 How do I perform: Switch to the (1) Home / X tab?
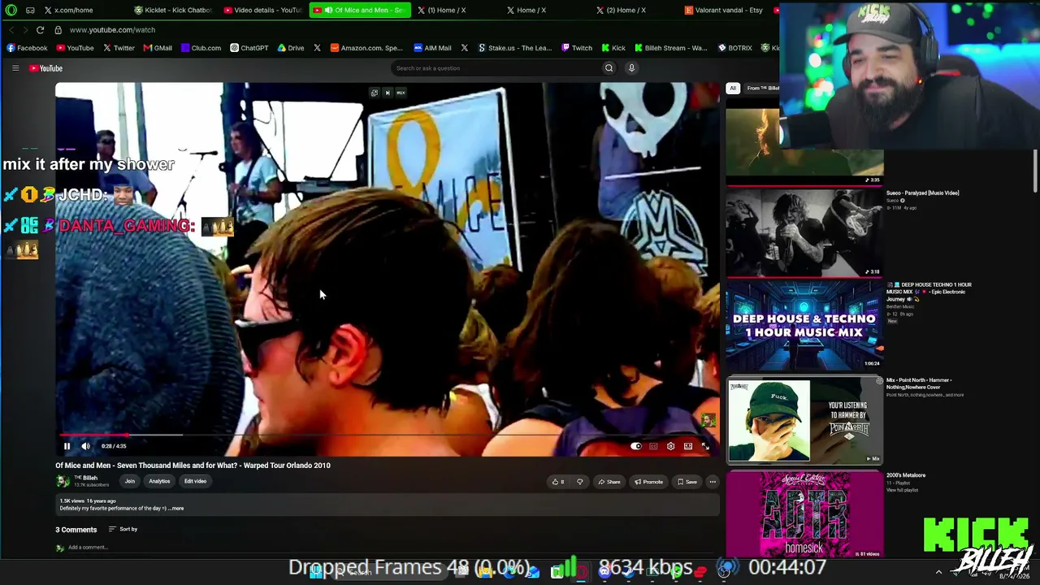point(446,10)
